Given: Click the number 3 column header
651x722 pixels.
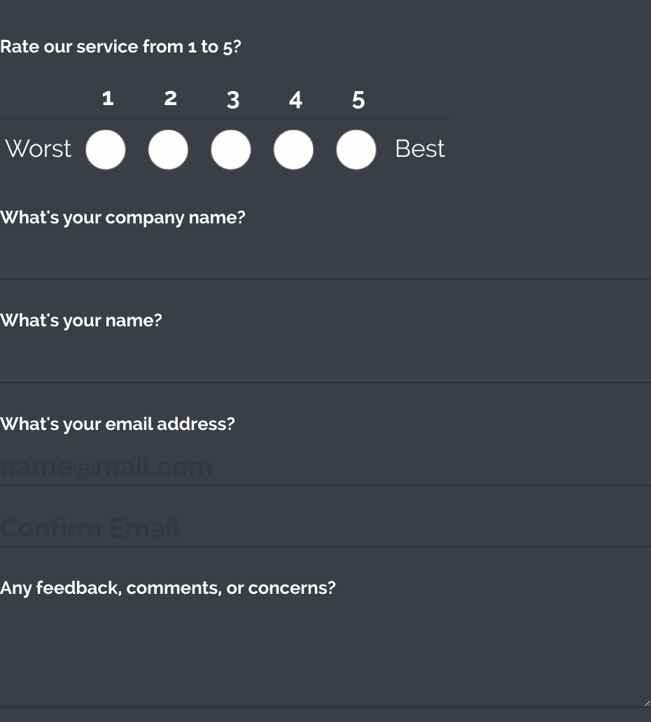Looking at the screenshot, I should tap(232, 99).
